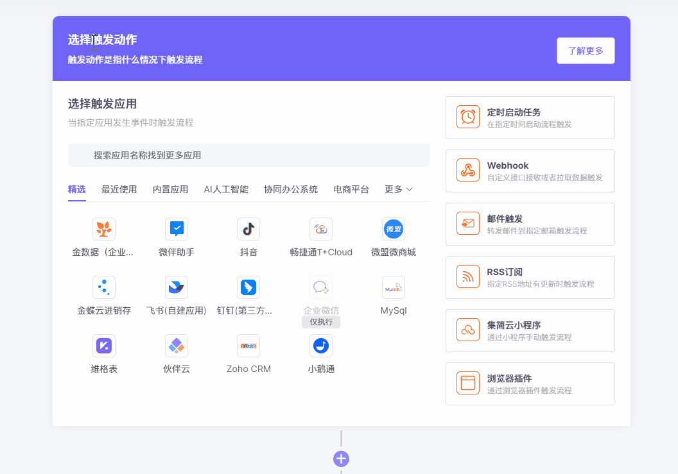Select the 金数据 (企业版) app icon
The height and width of the screenshot is (474, 678).
click(x=104, y=229)
